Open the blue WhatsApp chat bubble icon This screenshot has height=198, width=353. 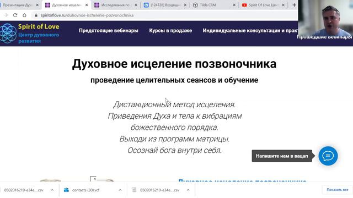point(328,156)
